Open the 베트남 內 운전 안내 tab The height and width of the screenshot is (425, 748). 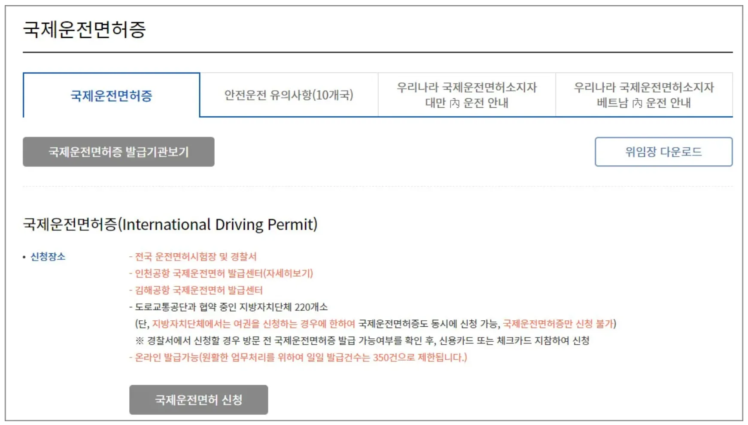click(644, 95)
